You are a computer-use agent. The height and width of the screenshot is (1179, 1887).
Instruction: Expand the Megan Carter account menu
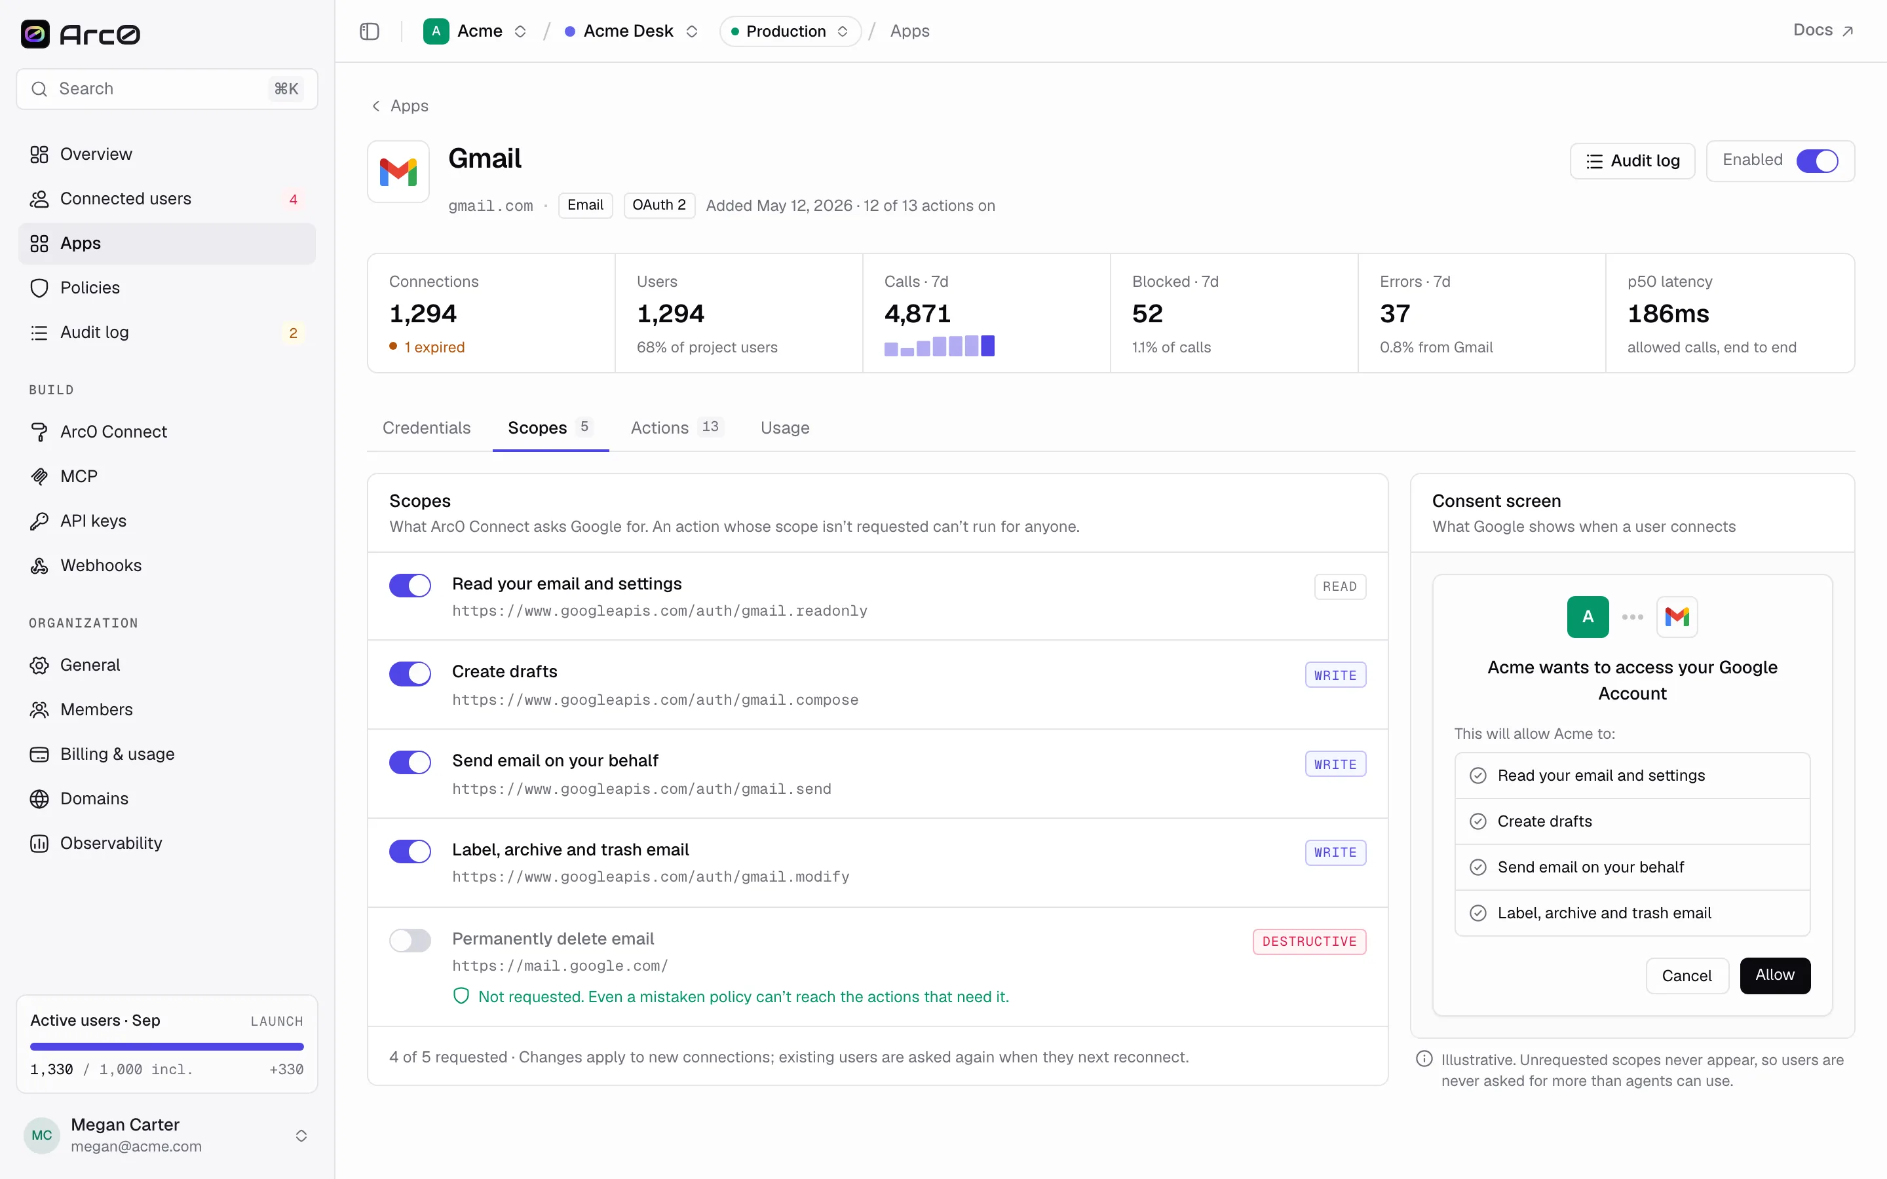click(x=301, y=1135)
